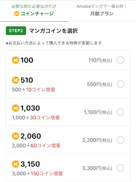
Task: Click the coin icon beside 510
Action: (x=15, y=80)
